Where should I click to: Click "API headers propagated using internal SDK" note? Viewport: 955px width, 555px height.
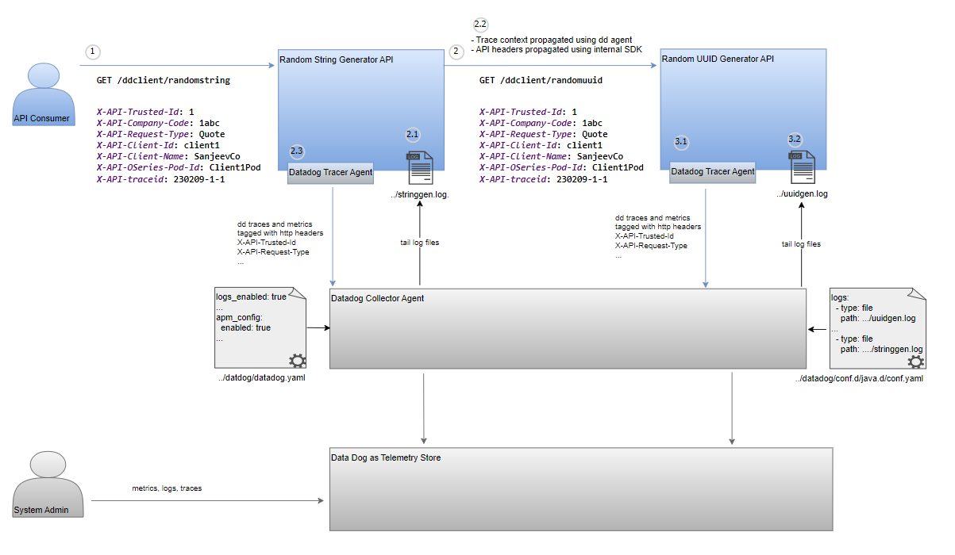558,50
